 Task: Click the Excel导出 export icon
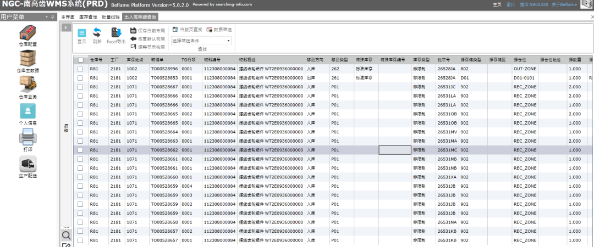pyautogui.click(x=116, y=33)
